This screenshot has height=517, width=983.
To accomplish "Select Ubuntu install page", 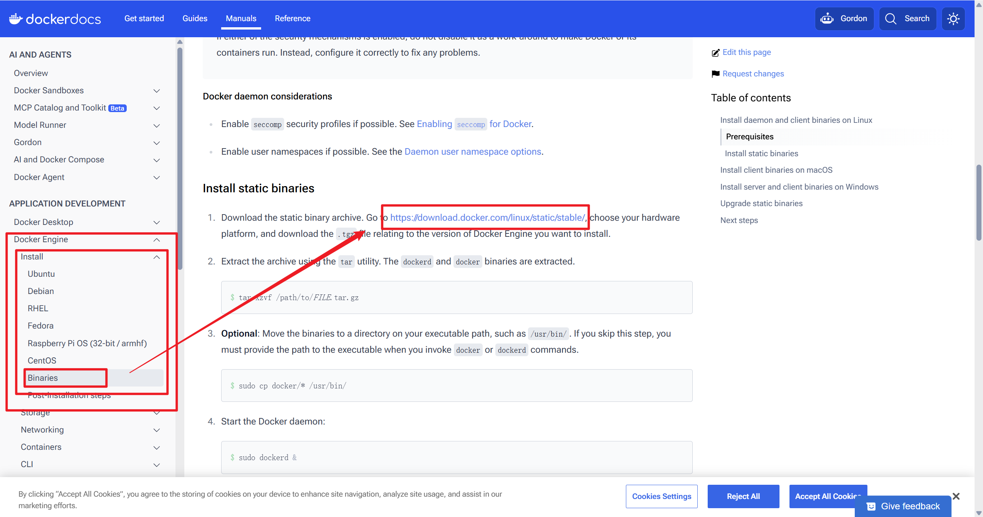I will pyautogui.click(x=41, y=274).
